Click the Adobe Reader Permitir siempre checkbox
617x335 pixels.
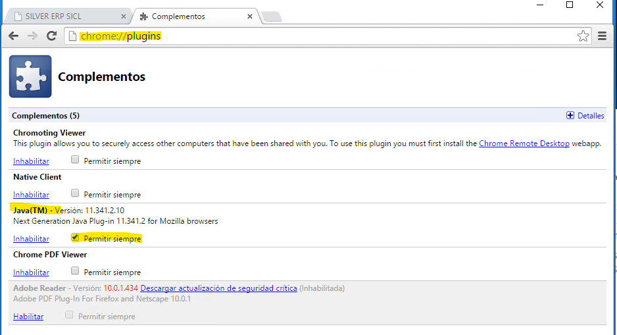[69, 315]
